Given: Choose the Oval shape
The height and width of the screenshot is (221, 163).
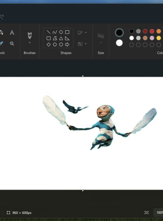Looking at the screenshot, I should [x=61, y=32].
